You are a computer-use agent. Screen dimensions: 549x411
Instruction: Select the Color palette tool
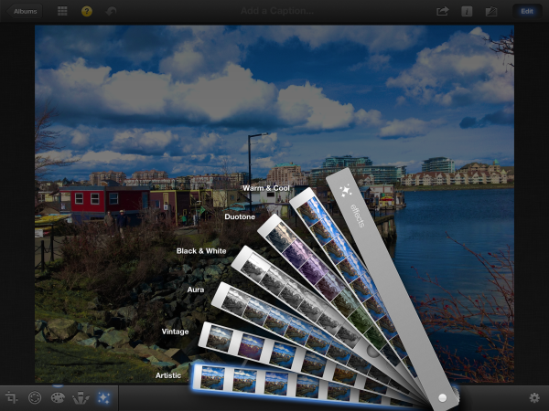click(x=58, y=397)
